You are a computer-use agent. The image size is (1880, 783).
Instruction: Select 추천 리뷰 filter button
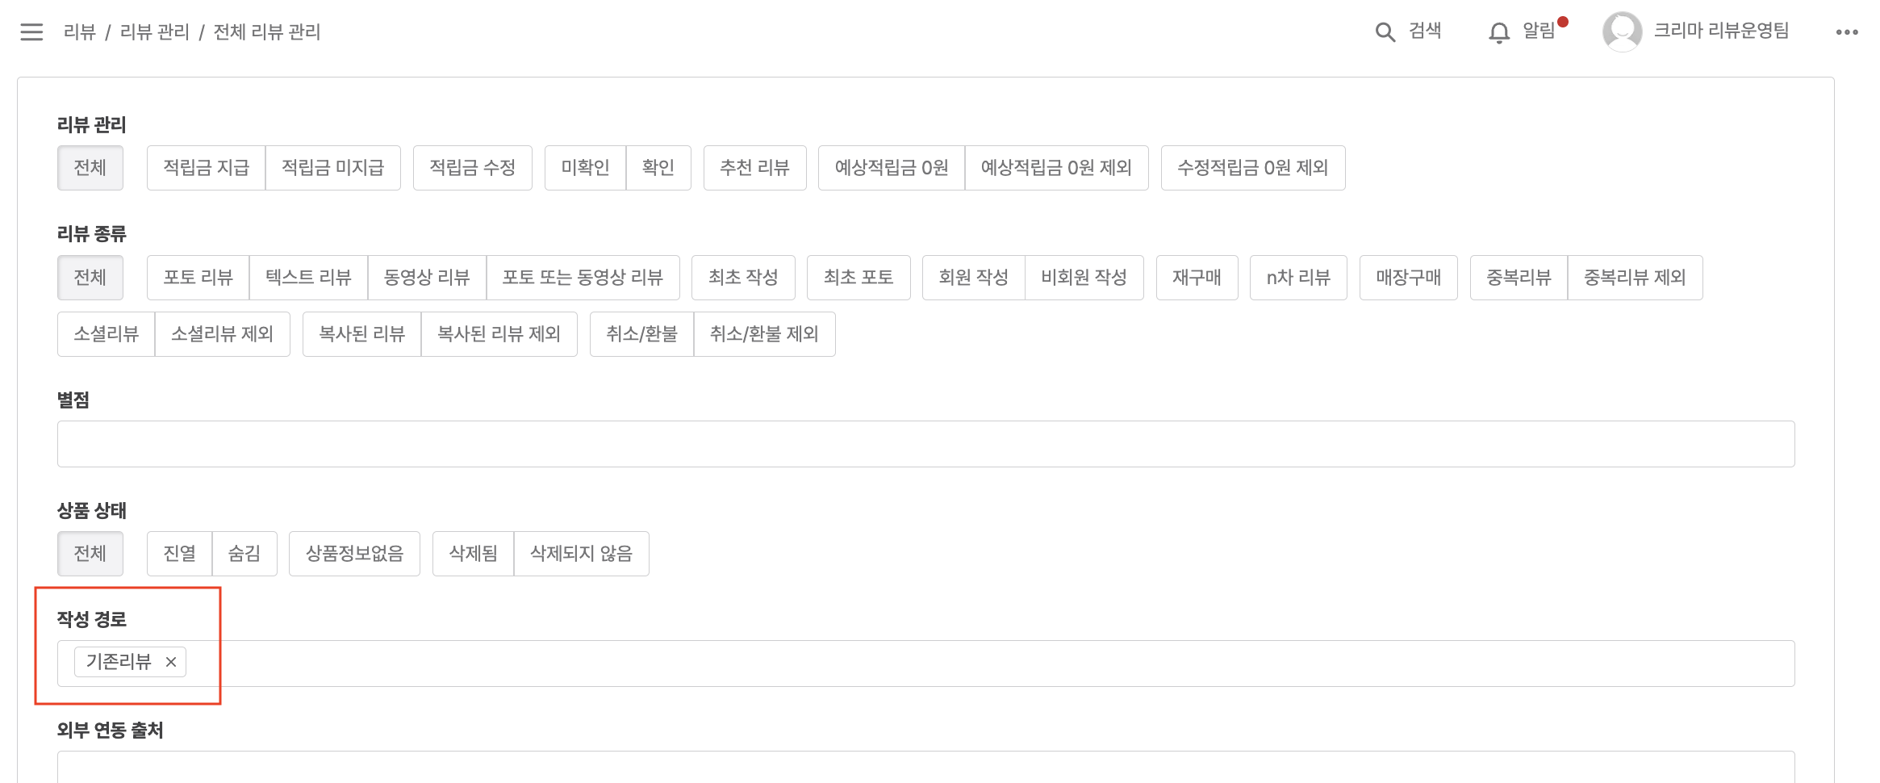754,168
